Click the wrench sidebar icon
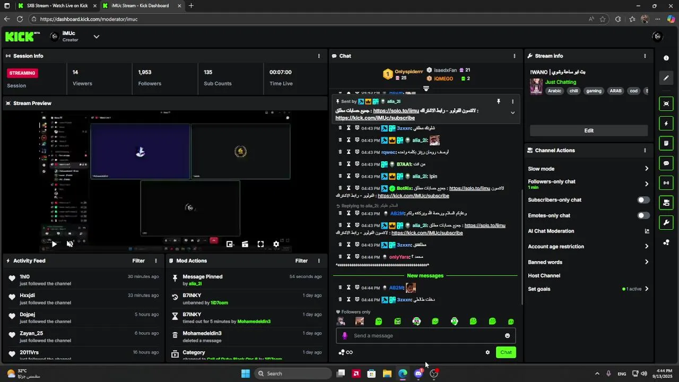Viewport: 679px width, 382px height. pyautogui.click(x=666, y=222)
